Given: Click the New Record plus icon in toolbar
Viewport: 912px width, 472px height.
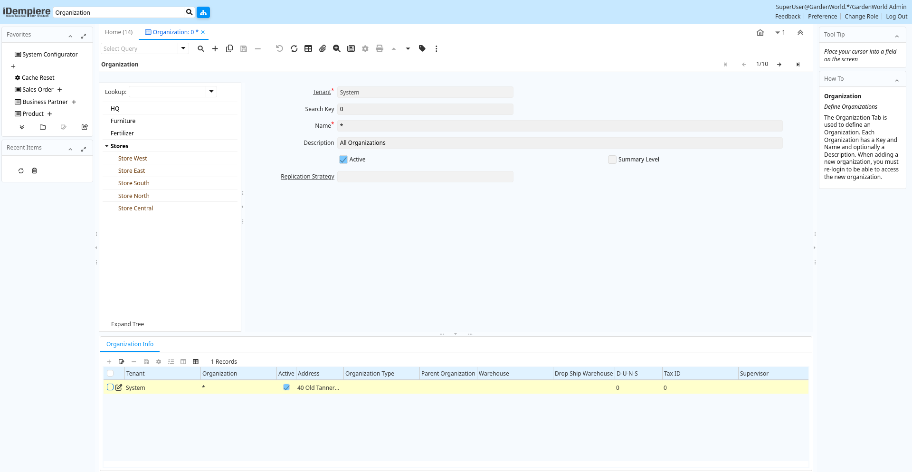Looking at the screenshot, I should [215, 48].
